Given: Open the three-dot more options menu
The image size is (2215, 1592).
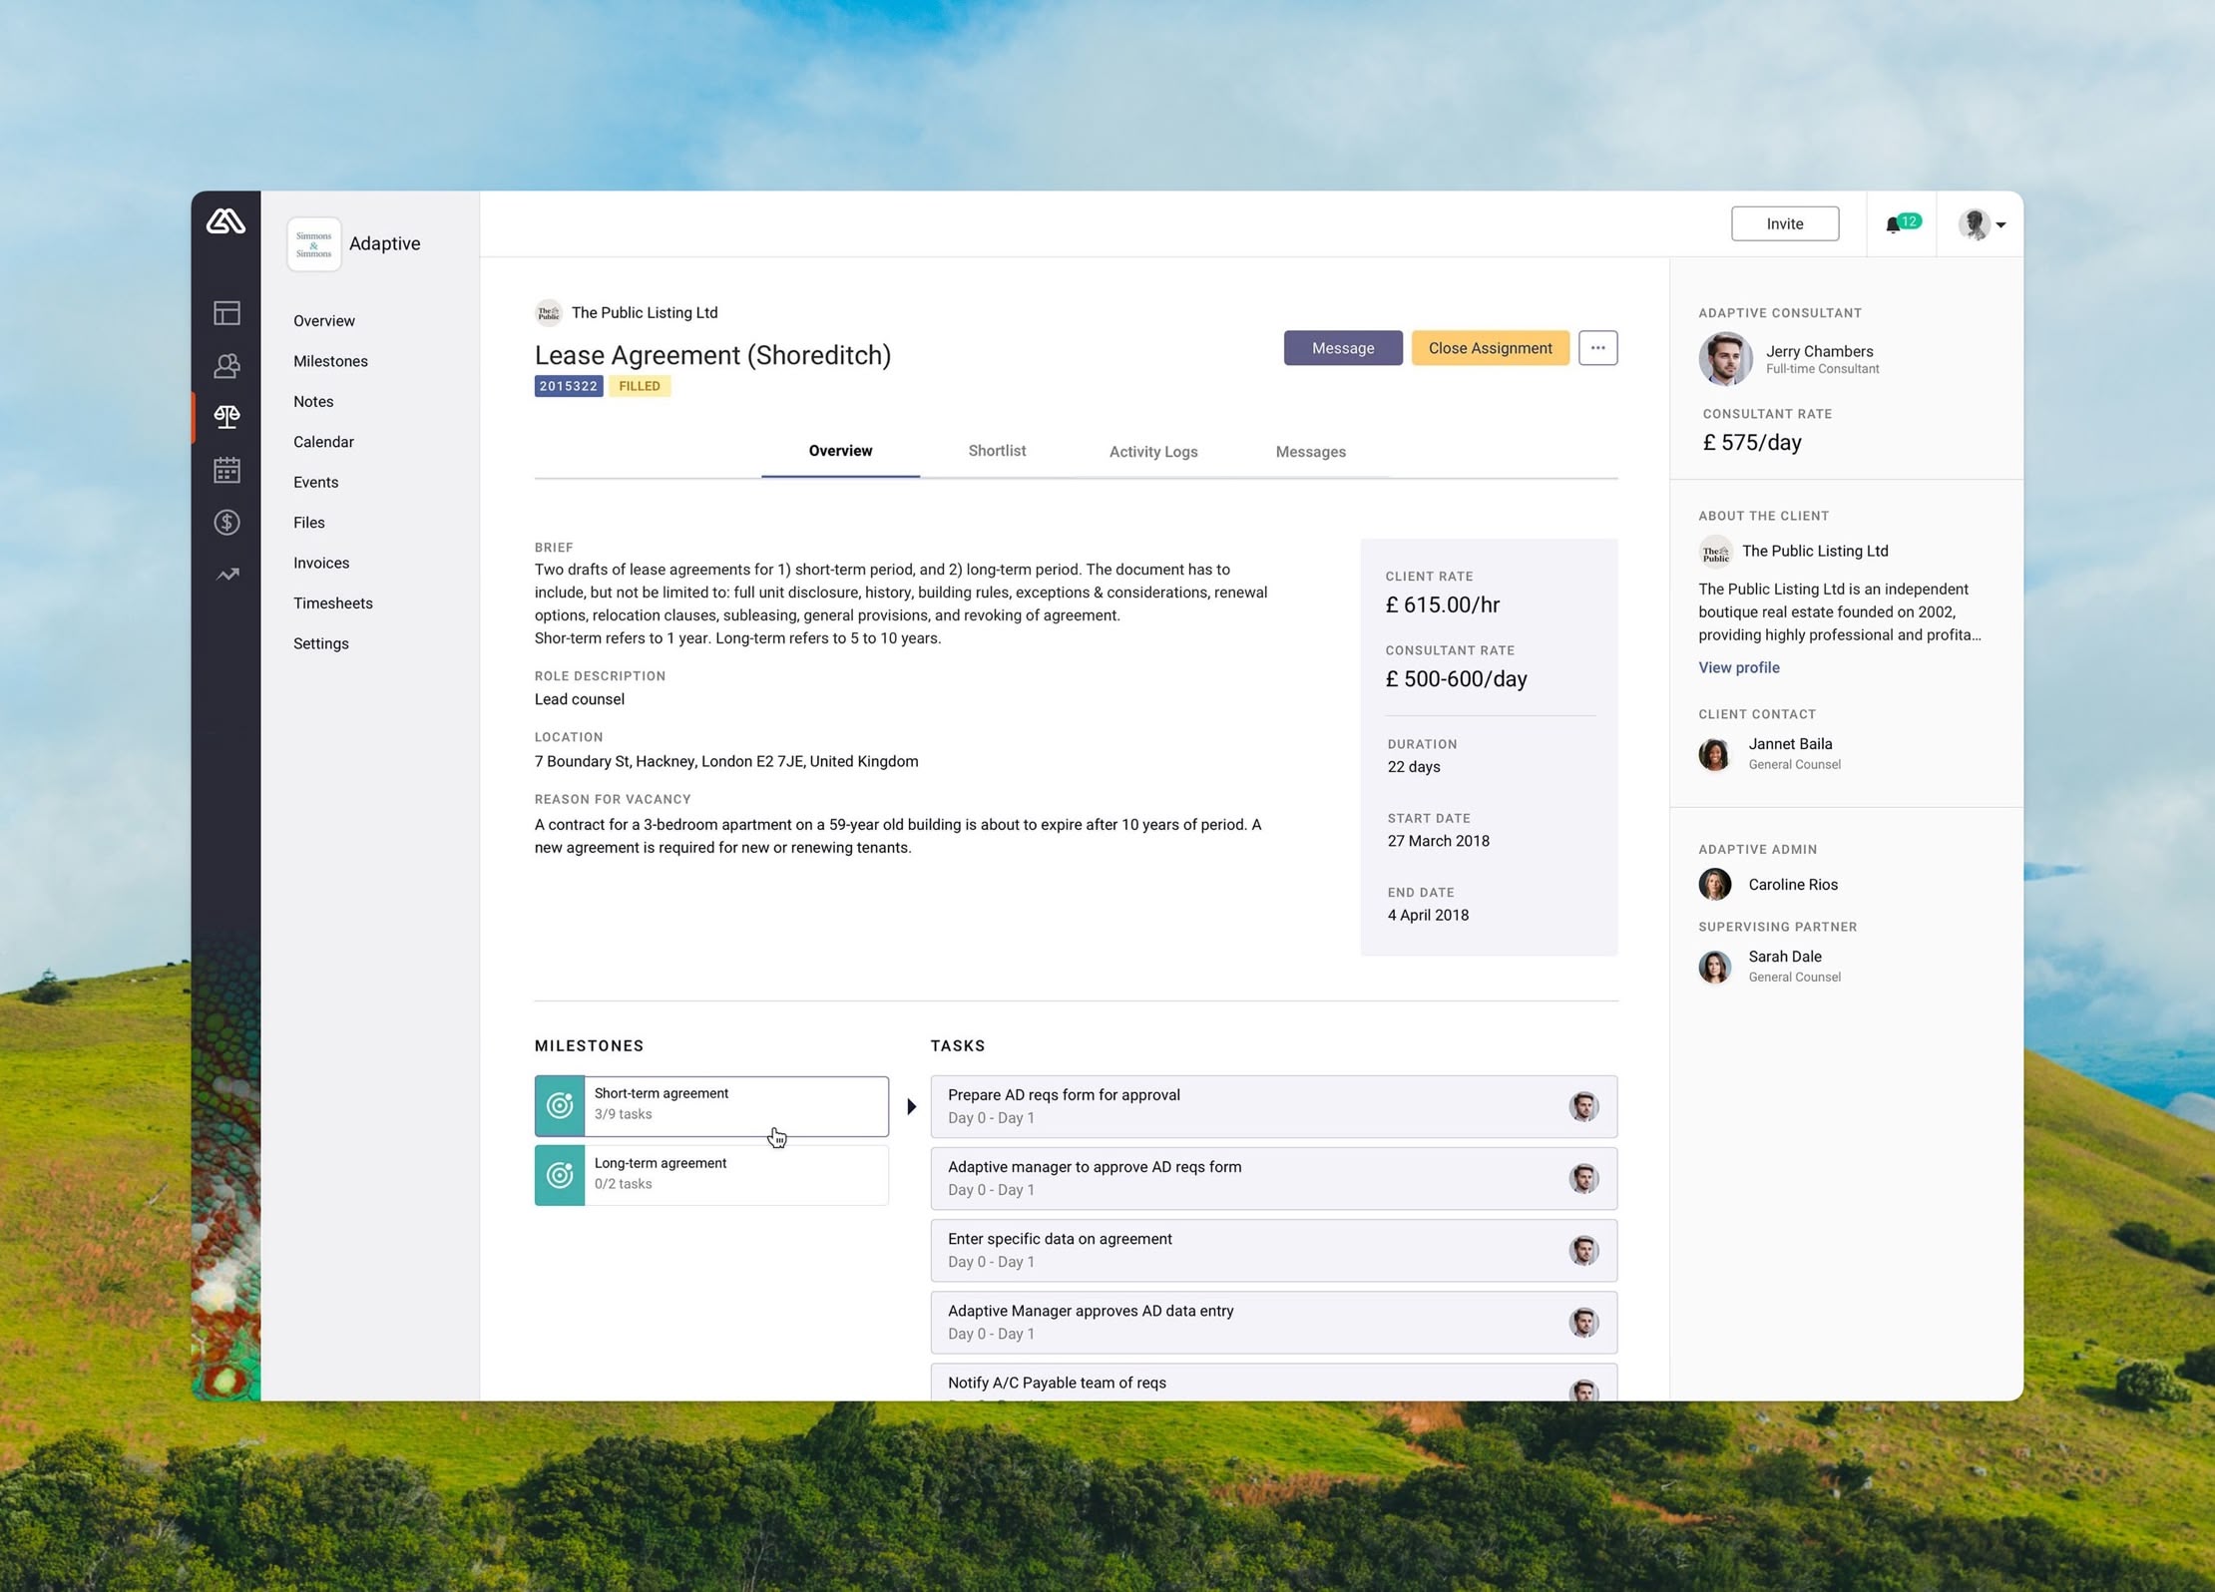Looking at the screenshot, I should 1597,348.
